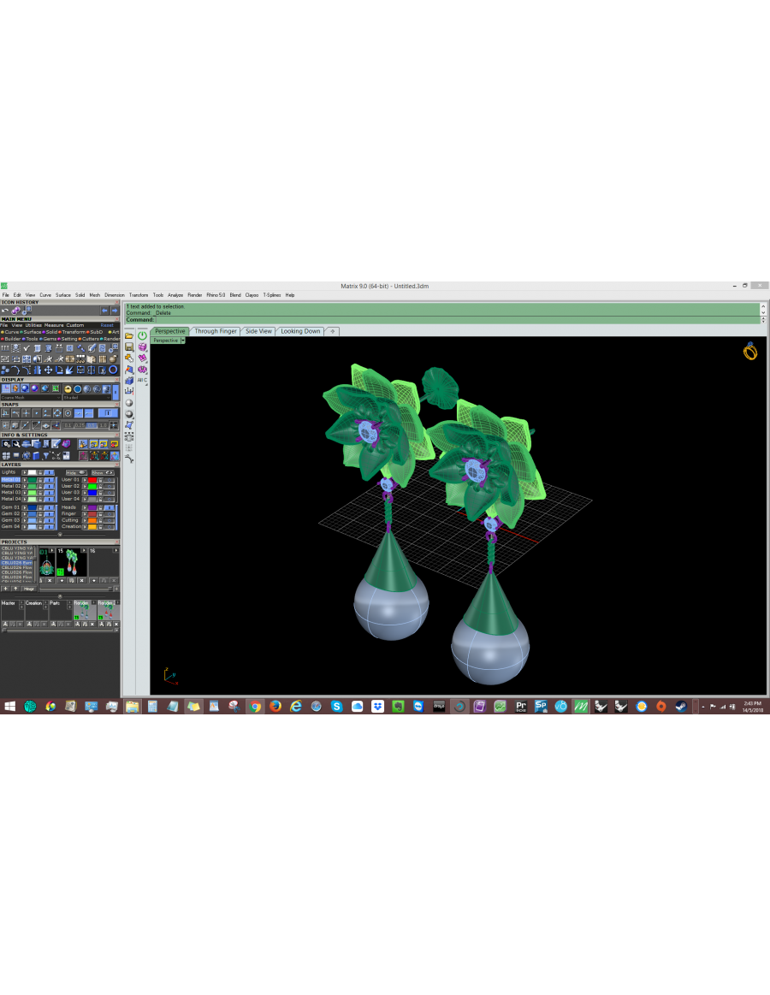Collapse Layers panel with the round handle
This screenshot has height=995, width=770.
60,535
